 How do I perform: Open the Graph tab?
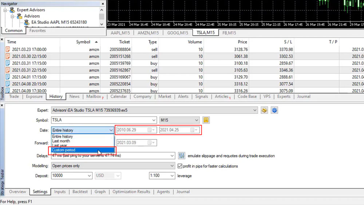pos(100,192)
